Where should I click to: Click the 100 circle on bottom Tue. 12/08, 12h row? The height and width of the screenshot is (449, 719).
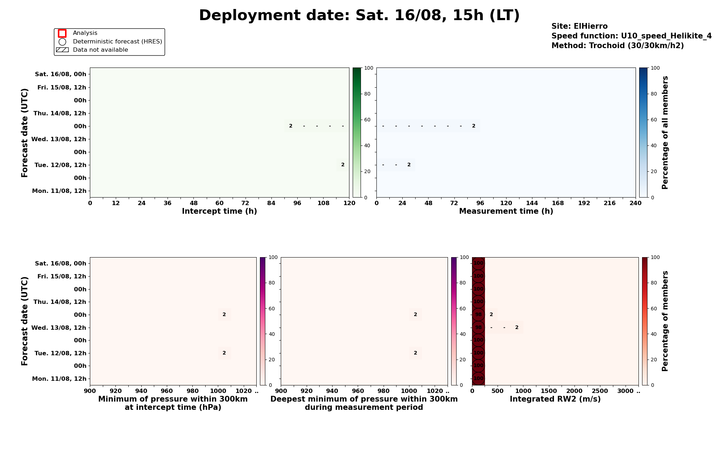[478, 353]
